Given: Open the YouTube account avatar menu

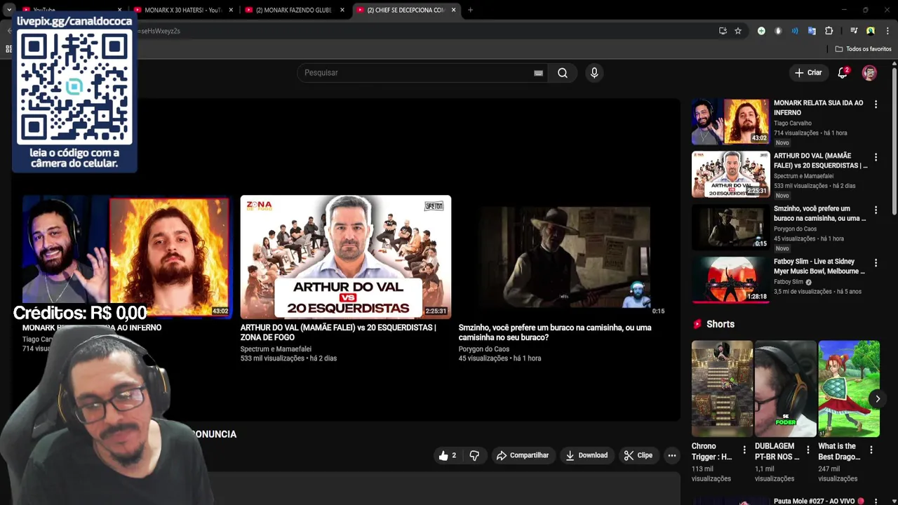Looking at the screenshot, I should (x=869, y=73).
